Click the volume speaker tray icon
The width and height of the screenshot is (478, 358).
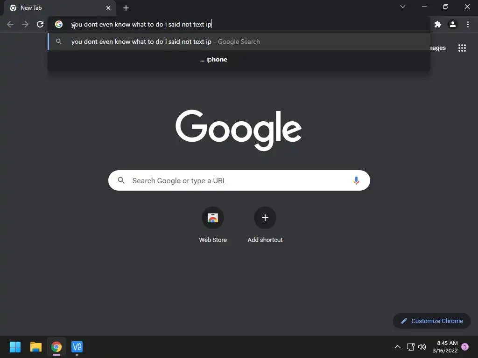[422, 347]
